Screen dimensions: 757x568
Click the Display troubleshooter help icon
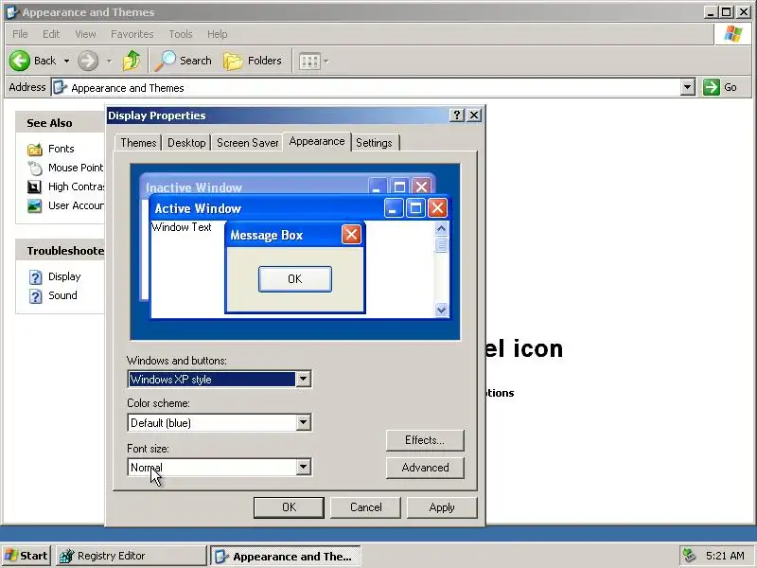[x=35, y=277]
